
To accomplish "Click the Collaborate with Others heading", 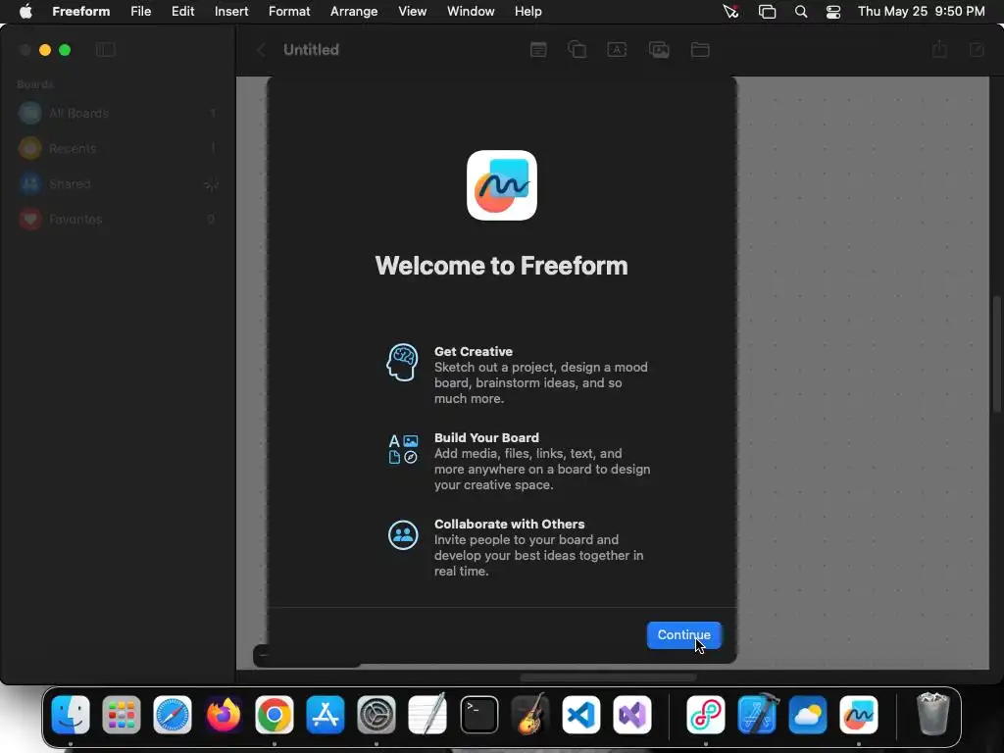I will tap(509, 524).
